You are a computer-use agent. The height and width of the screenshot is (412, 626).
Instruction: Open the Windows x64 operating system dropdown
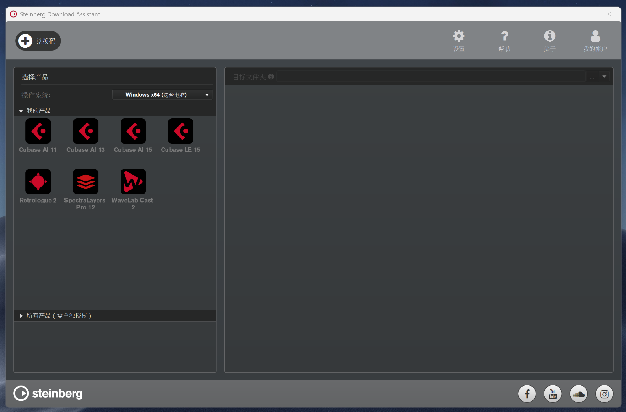(x=162, y=95)
